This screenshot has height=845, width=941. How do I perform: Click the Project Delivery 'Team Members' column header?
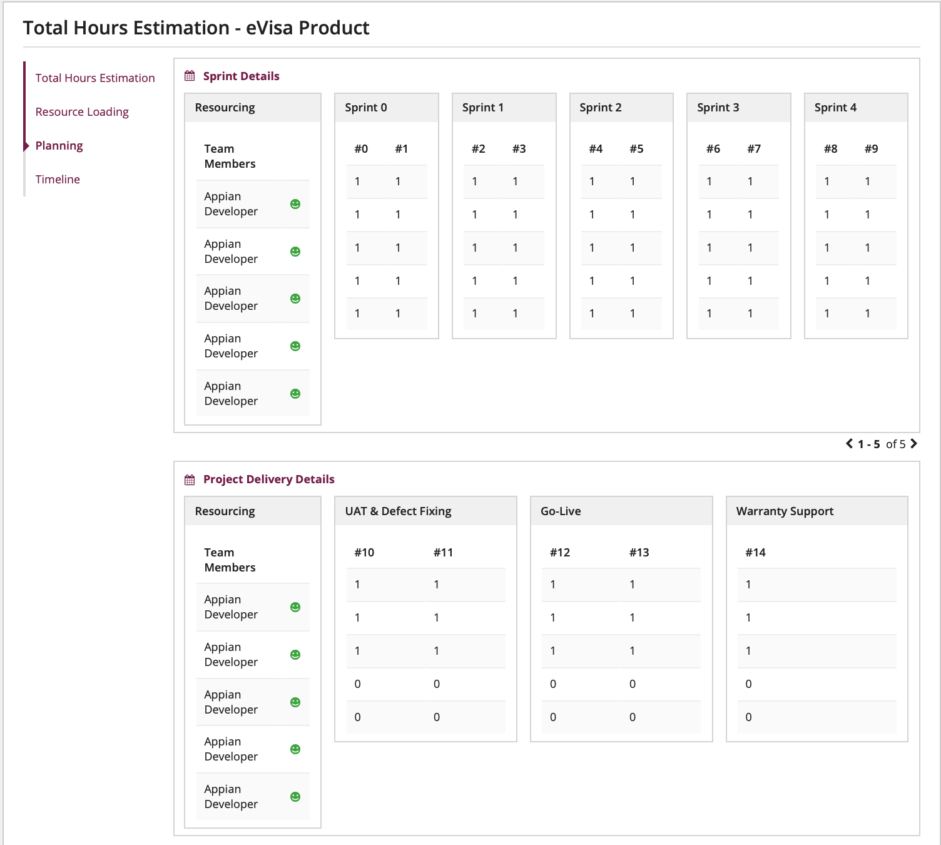[230, 560]
